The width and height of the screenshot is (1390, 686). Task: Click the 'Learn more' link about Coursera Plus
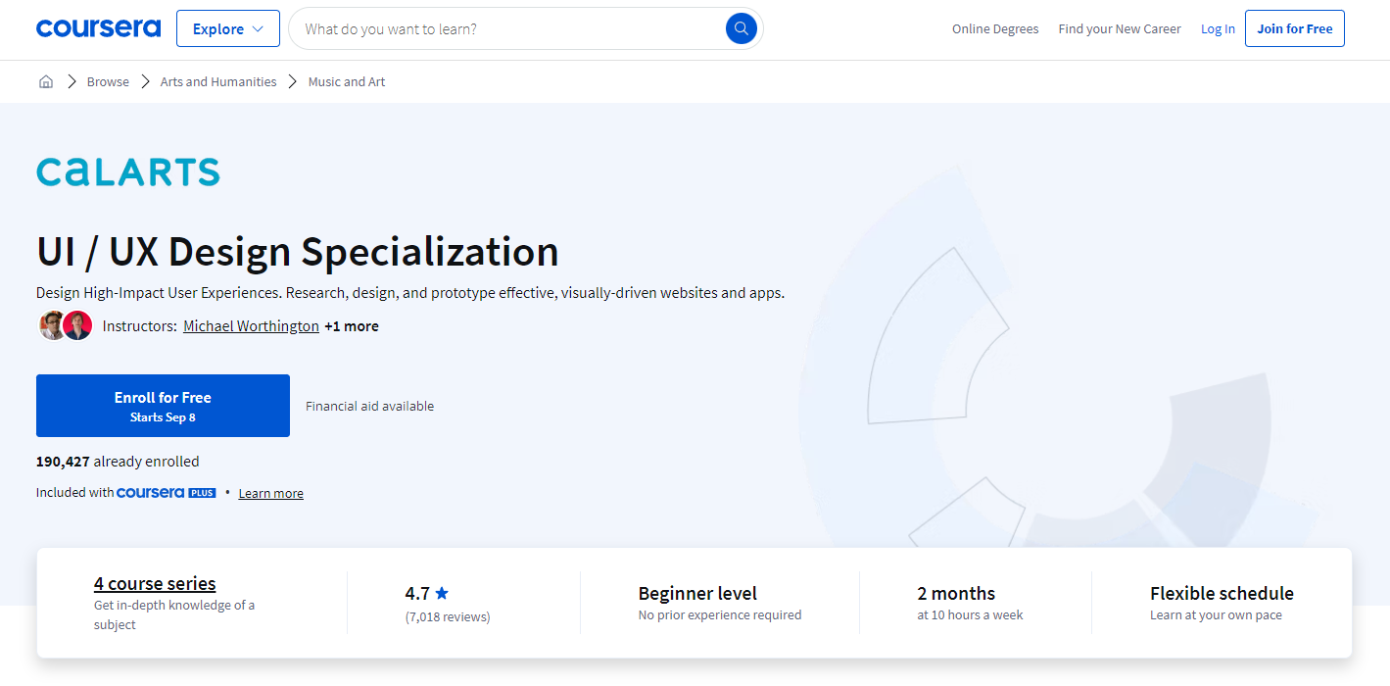270,492
